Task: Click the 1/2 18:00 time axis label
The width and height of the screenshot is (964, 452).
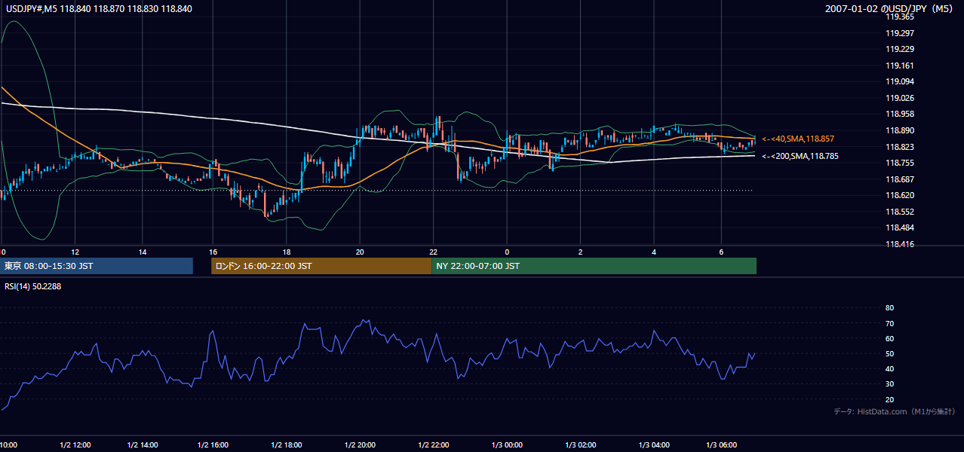Action: (287, 445)
